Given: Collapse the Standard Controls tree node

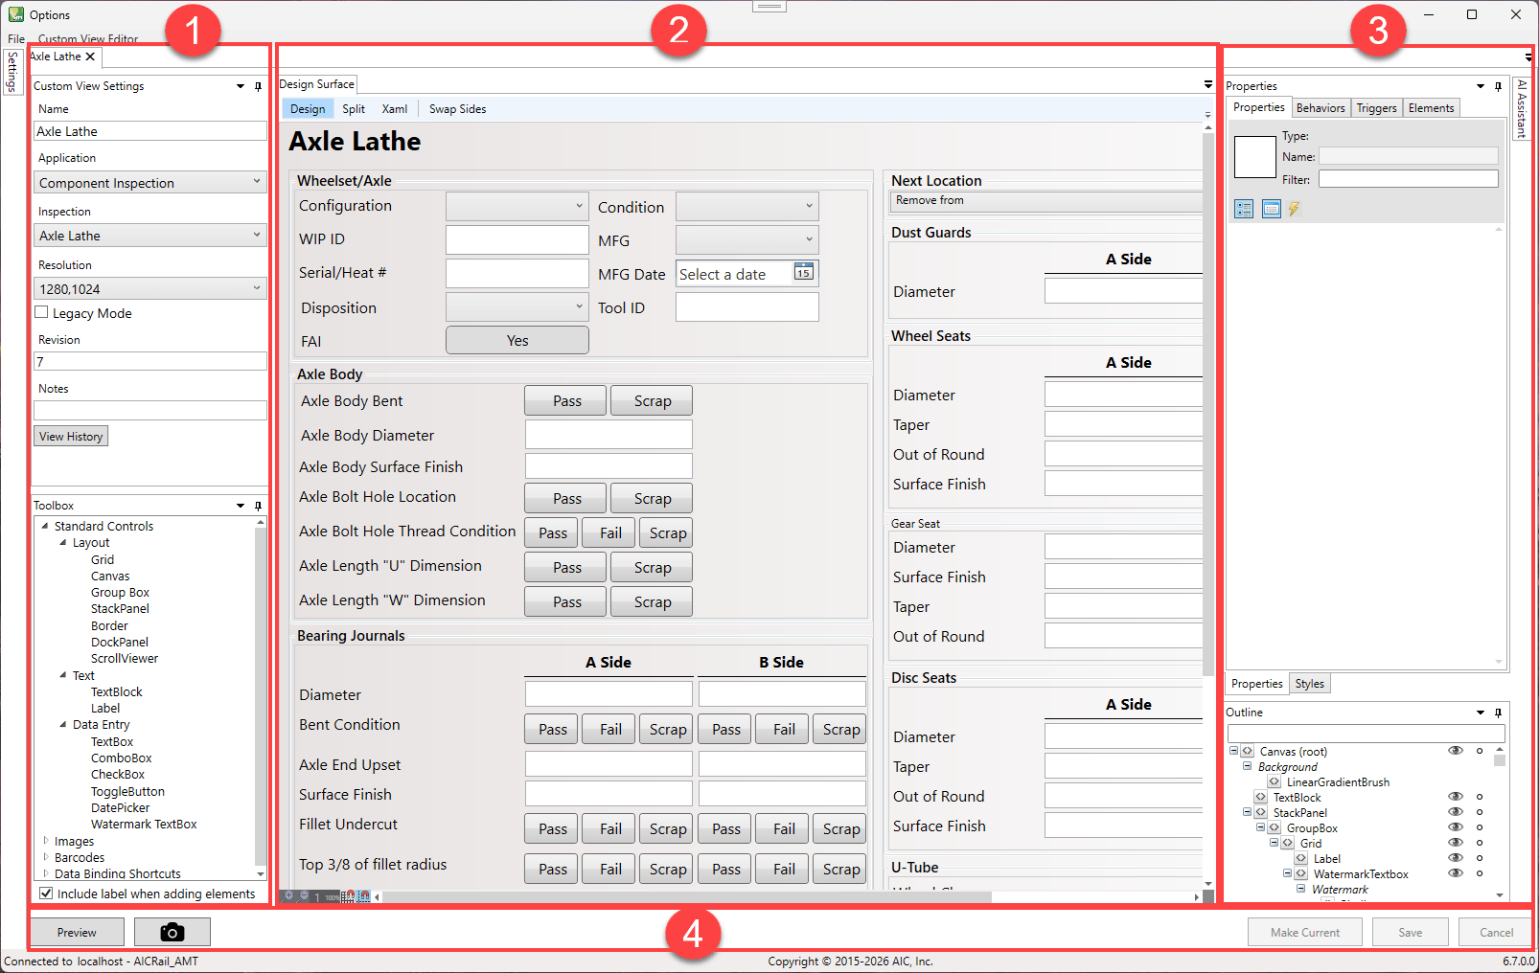Looking at the screenshot, I should pos(45,526).
